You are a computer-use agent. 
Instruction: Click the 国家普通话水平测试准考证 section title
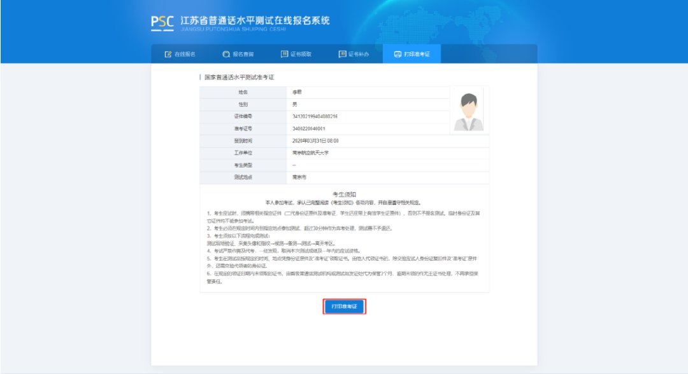(x=239, y=77)
